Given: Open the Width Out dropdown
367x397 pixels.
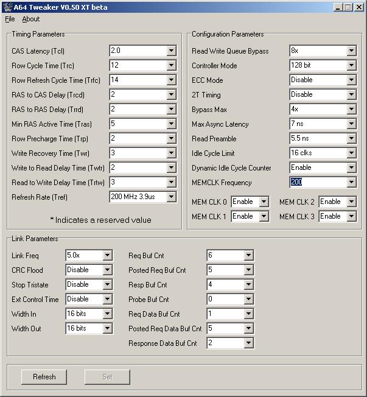Looking at the screenshot, I should click(107, 329).
